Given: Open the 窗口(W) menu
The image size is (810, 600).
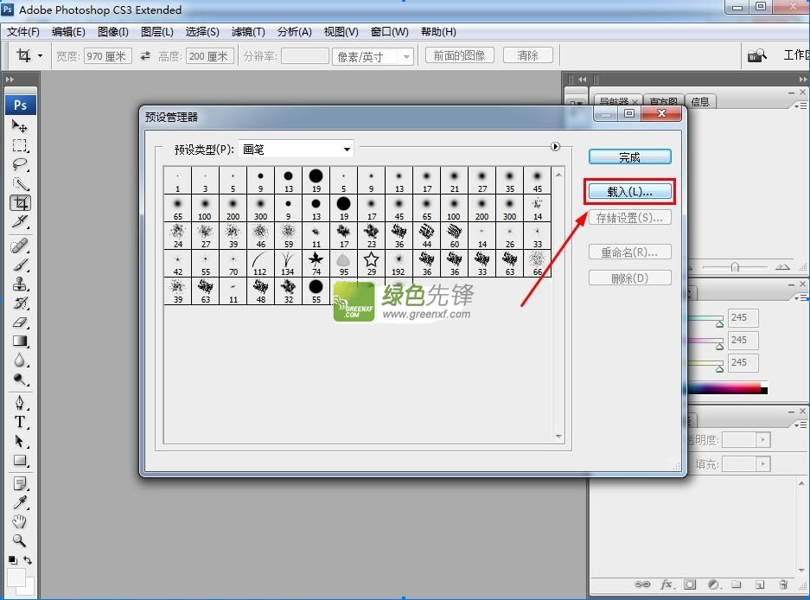Looking at the screenshot, I should [x=390, y=32].
